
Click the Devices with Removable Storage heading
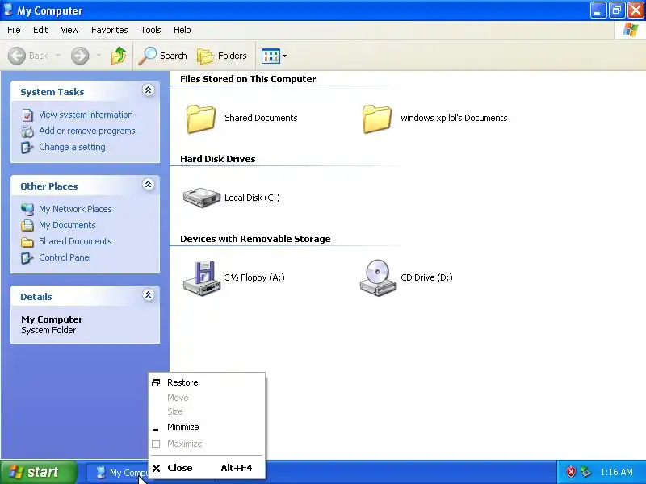coord(255,239)
